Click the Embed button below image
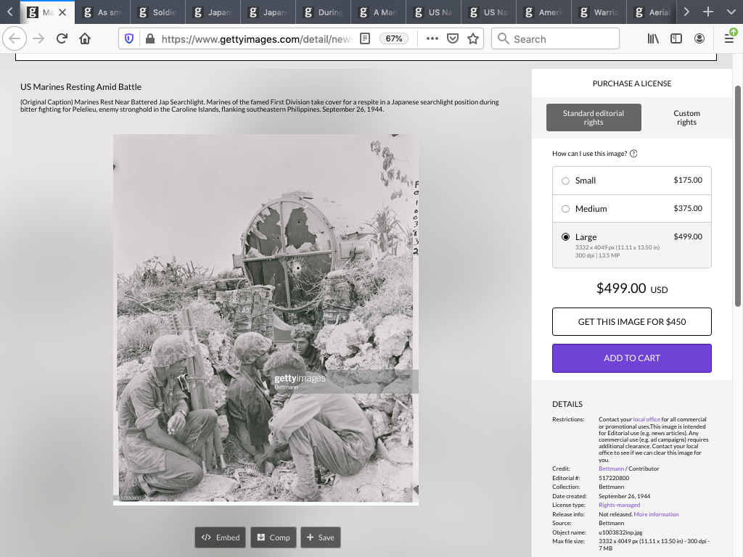Viewport: 743px width, 557px height. point(221,537)
